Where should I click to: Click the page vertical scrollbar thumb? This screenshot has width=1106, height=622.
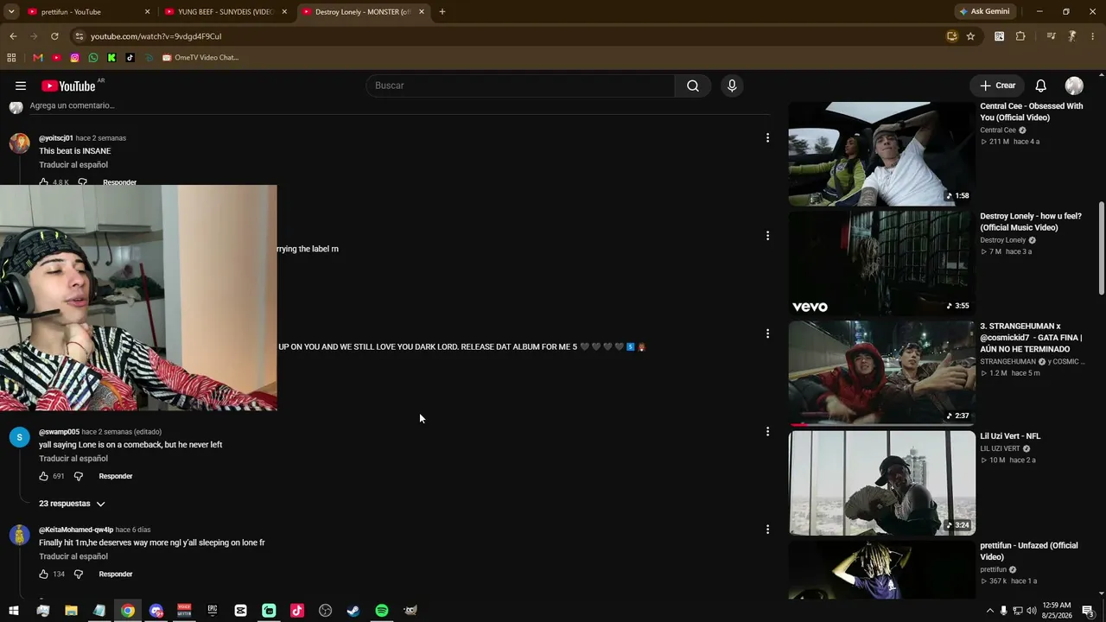pos(1101,249)
